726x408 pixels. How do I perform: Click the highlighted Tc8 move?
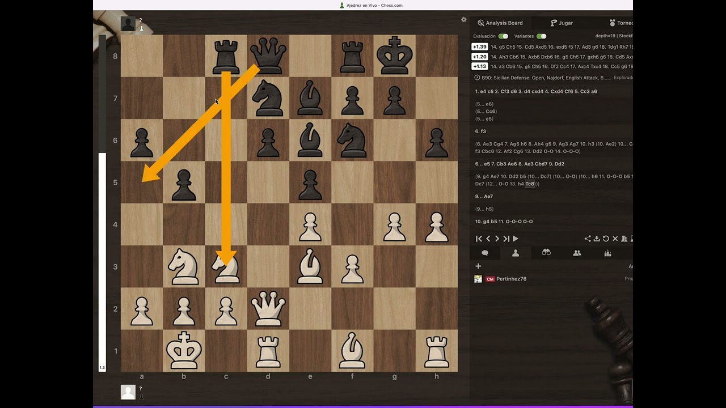(530, 184)
